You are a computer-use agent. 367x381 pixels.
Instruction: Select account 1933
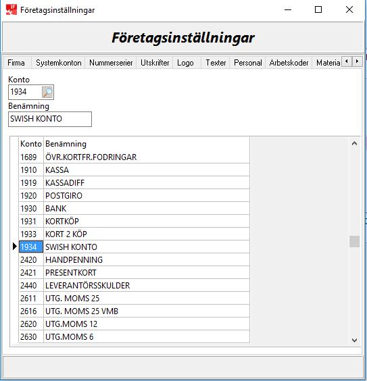point(31,234)
